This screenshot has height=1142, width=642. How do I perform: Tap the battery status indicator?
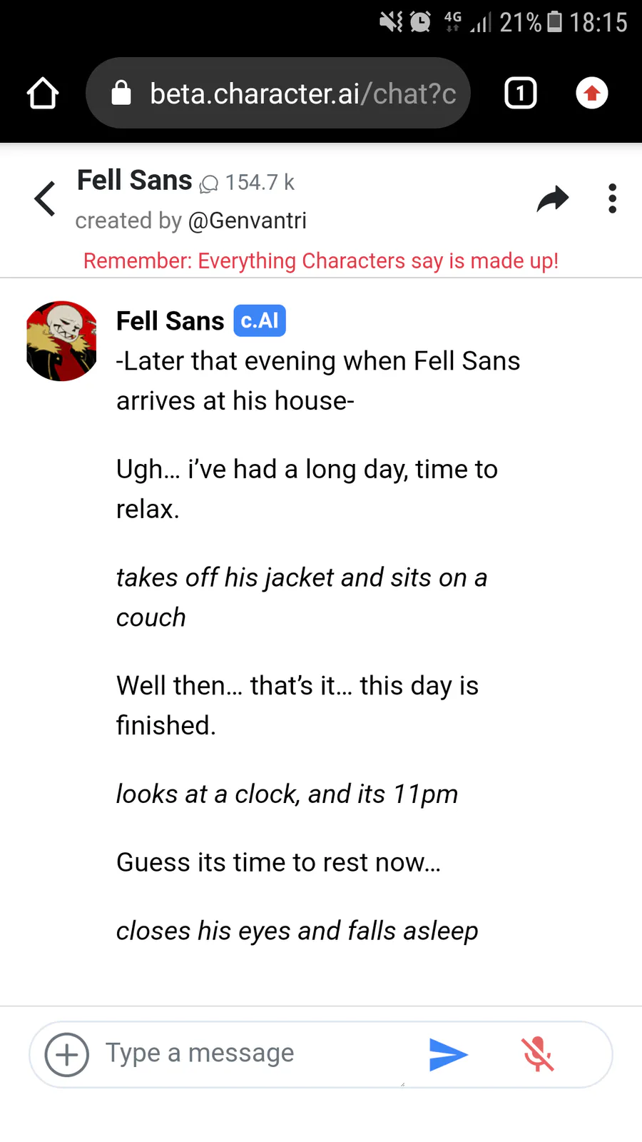(554, 22)
